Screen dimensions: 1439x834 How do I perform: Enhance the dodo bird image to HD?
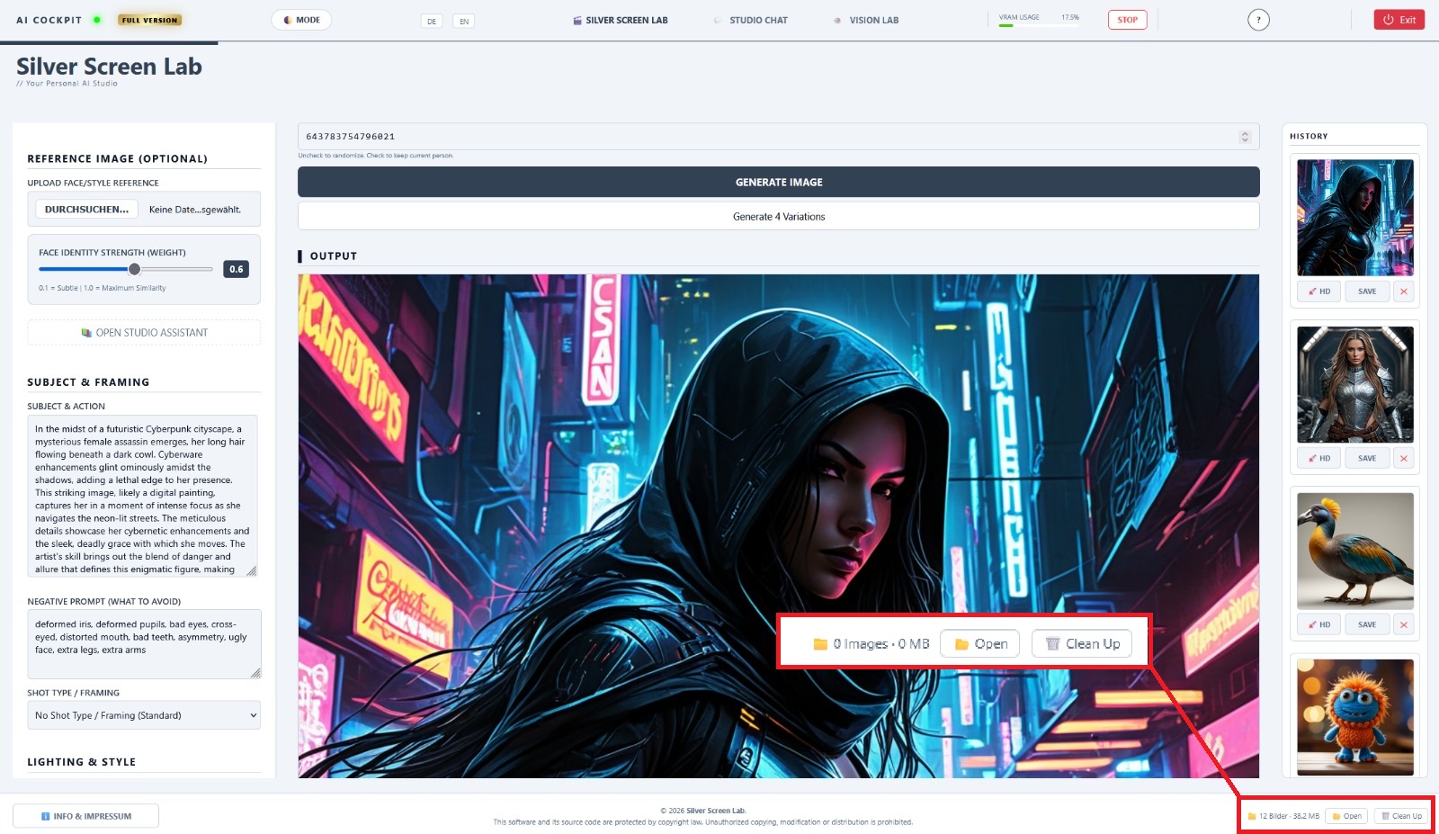pyautogui.click(x=1318, y=624)
